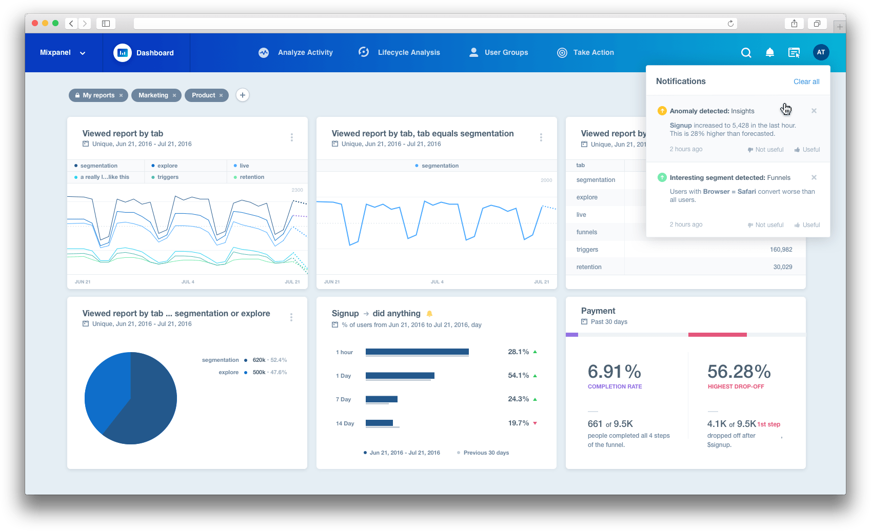Open options menu on the pie chart card
The image size is (871, 531).
click(291, 317)
